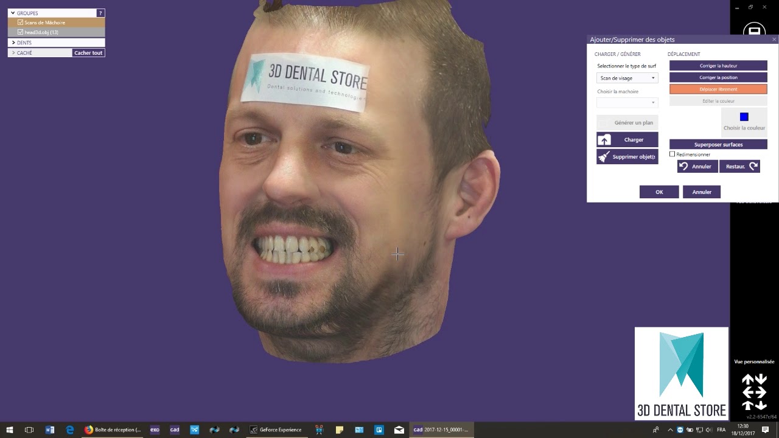
Task: Click the Cacher tout button
Action: 88,53
